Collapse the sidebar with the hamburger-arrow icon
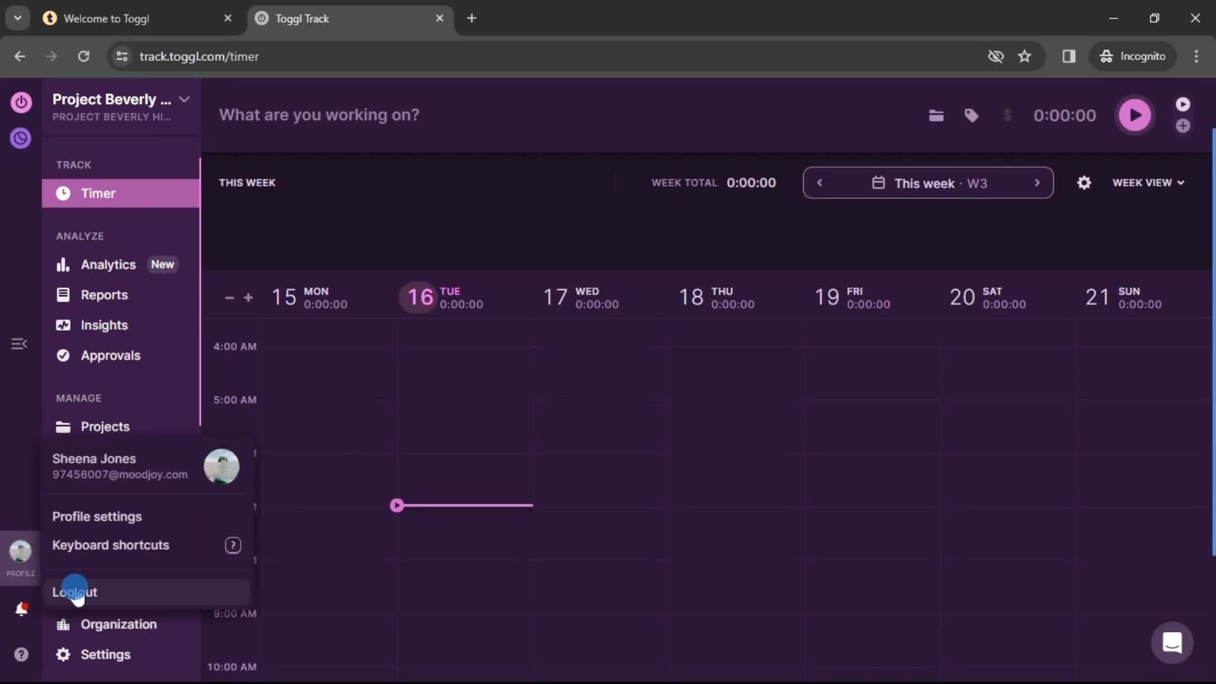Viewport: 1216px width, 684px height. [x=19, y=344]
